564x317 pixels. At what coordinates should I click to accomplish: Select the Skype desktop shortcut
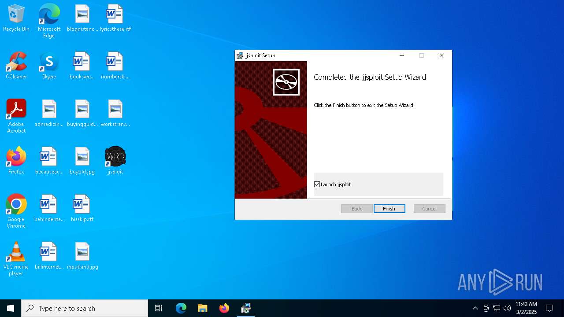pos(49,66)
